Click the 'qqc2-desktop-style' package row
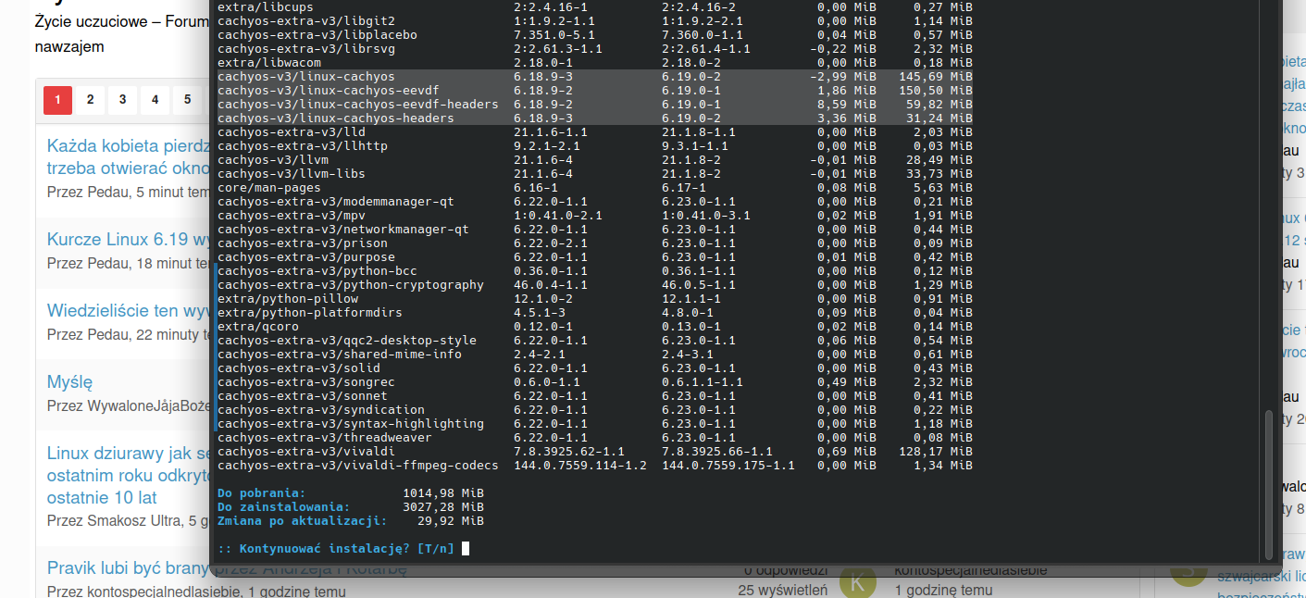 595,341
